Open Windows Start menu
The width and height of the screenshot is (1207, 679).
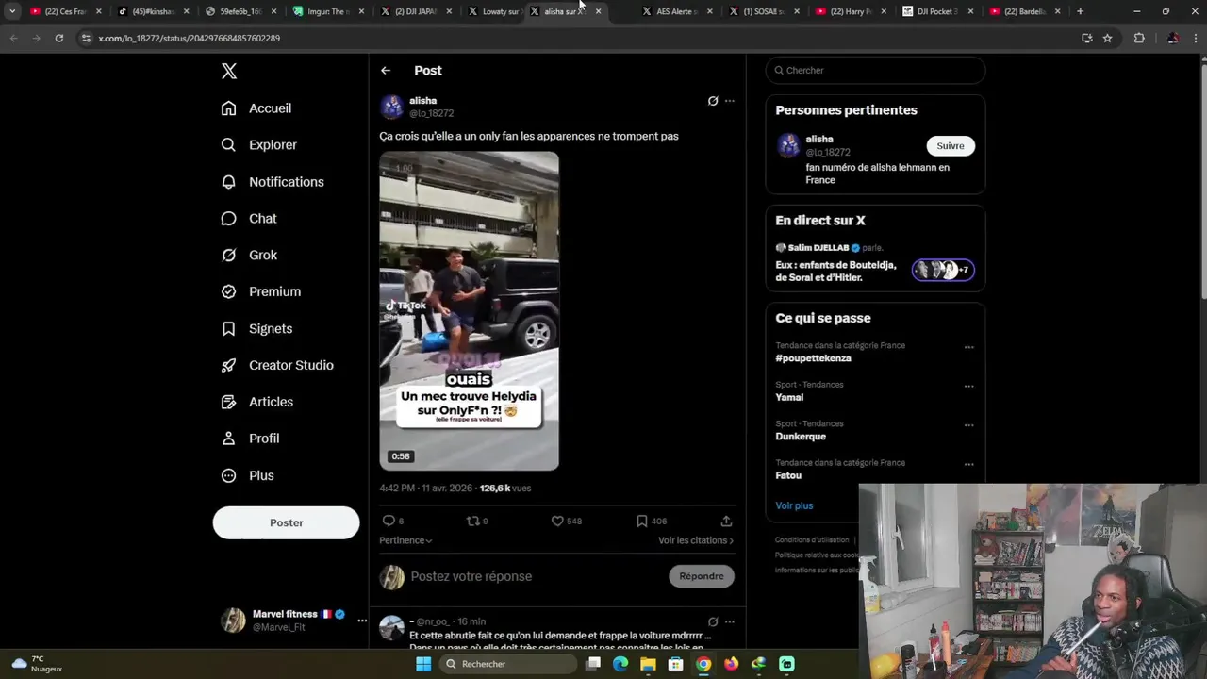tap(423, 664)
